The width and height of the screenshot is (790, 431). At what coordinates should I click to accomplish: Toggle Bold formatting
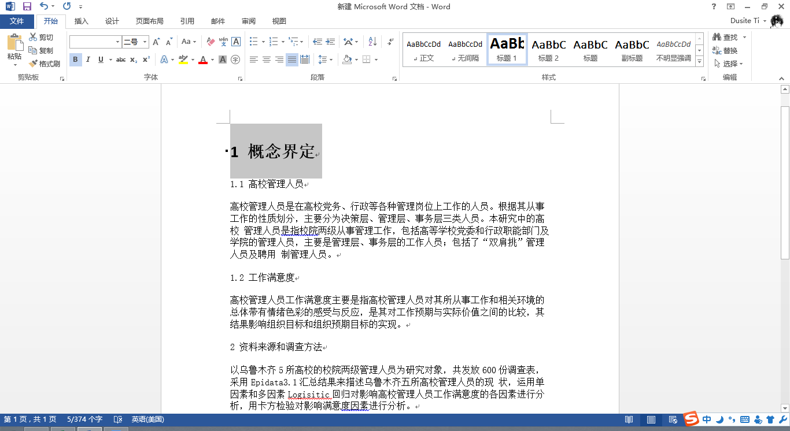(75, 60)
